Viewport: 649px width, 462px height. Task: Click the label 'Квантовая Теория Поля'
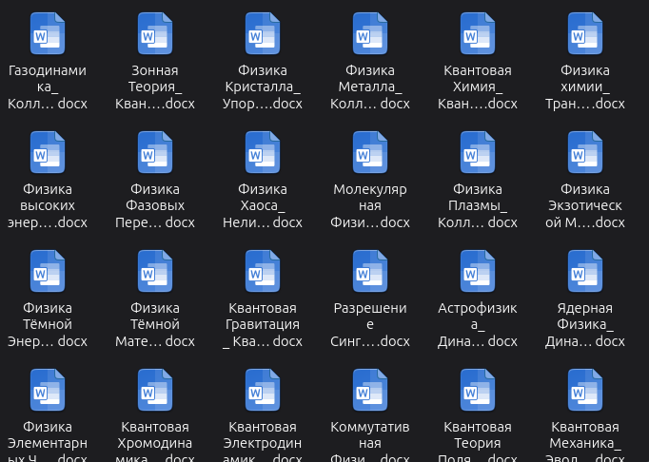(x=478, y=441)
